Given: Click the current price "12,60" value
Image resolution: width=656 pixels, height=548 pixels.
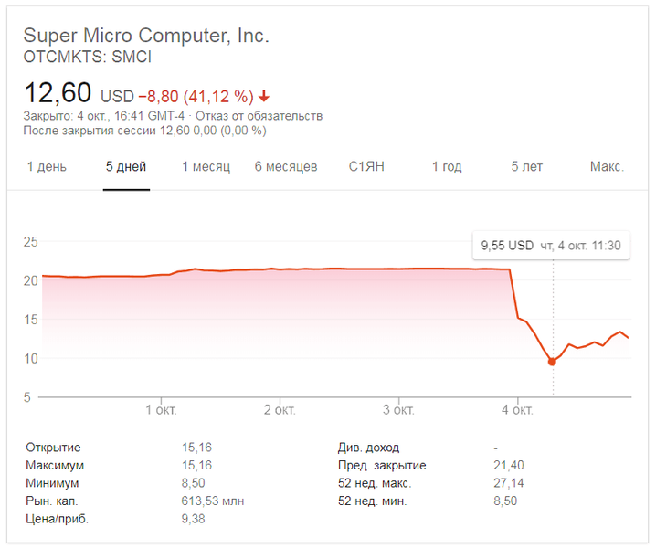Looking at the screenshot, I should (58, 93).
